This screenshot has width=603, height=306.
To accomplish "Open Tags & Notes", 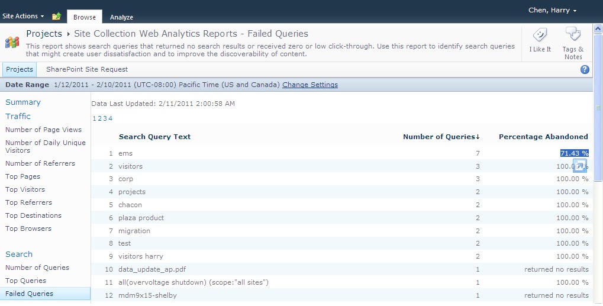I will [x=573, y=43].
